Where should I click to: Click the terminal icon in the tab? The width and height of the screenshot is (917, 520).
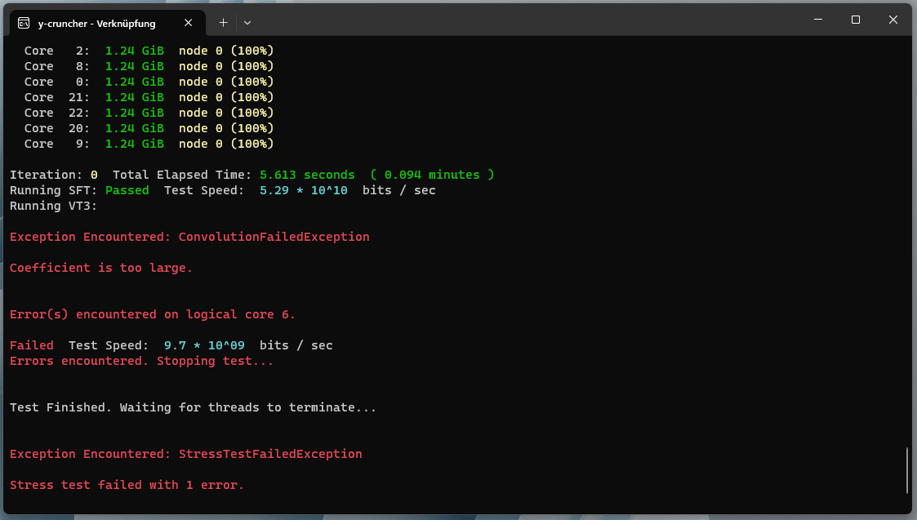pos(24,23)
